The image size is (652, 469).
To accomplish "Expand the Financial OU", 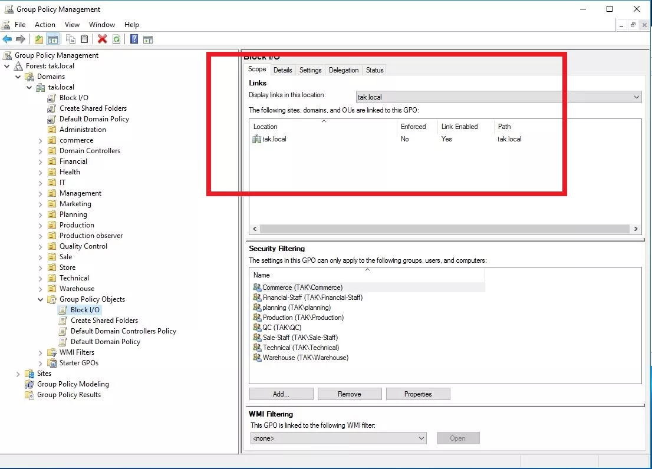I will tap(40, 162).
